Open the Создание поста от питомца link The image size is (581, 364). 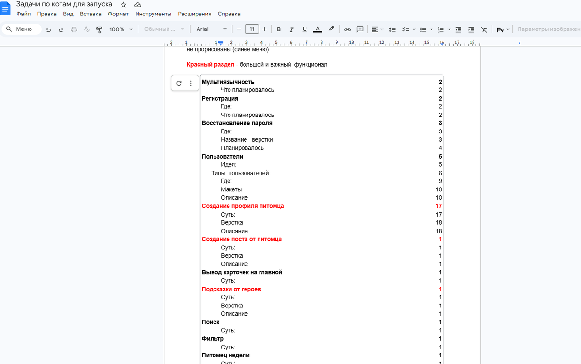pos(242,239)
